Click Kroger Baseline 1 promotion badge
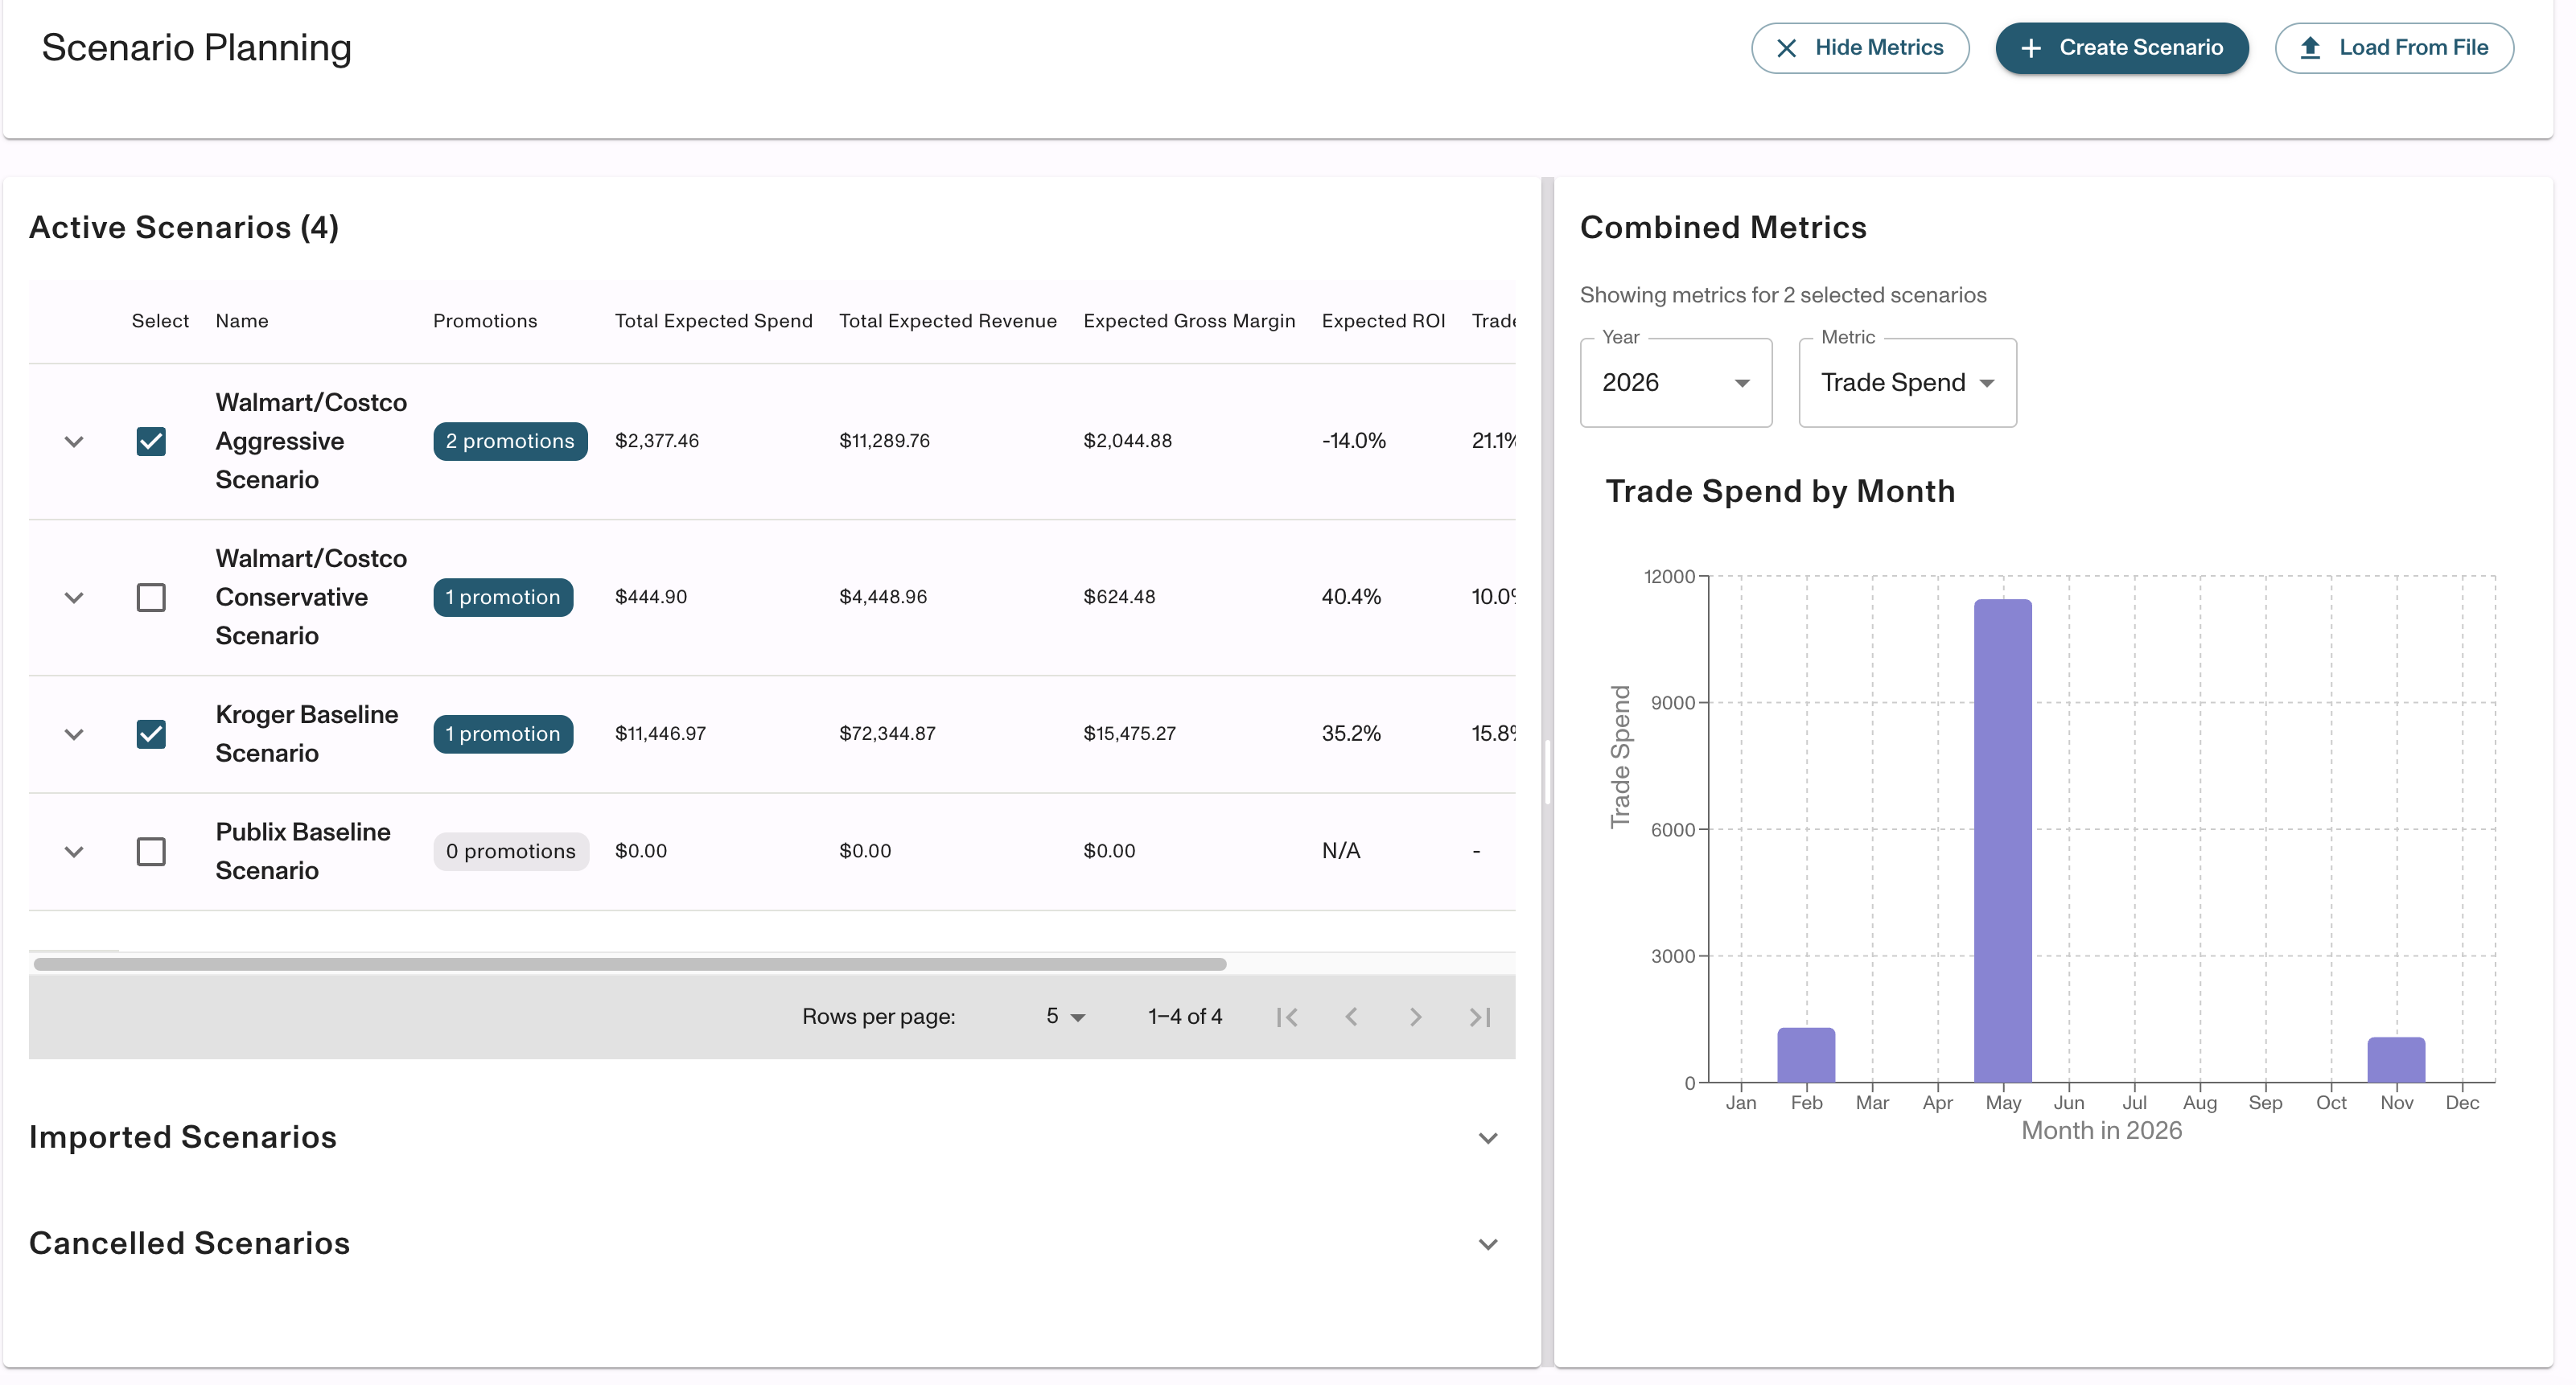2576x1385 pixels. pos(503,734)
